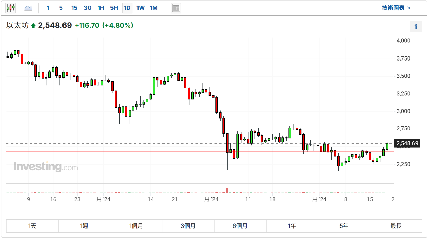Viewport: 428px width, 239px height.
Task: Set interval to 5 minutes
Action: click(x=61, y=8)
